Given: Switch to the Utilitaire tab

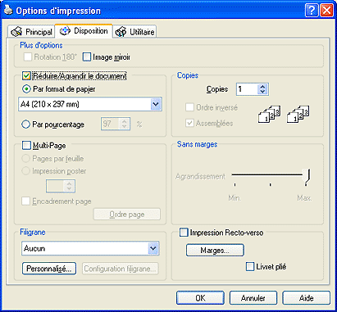Looking at the screenshot, I should coord(134,32).
